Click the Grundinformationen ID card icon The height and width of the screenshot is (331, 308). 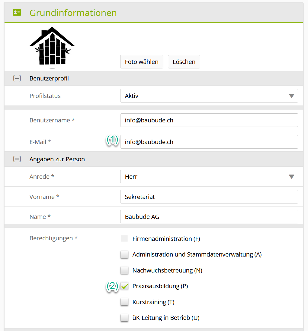(x=17, y=13)
